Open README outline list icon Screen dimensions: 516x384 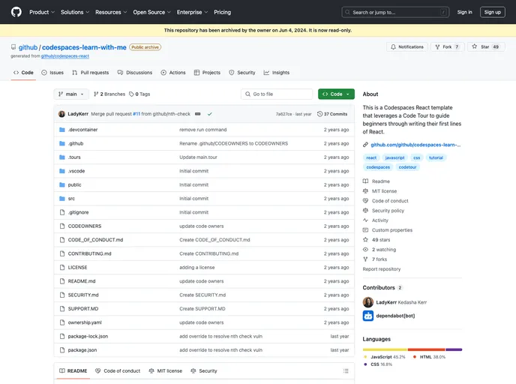pos(346,370)
